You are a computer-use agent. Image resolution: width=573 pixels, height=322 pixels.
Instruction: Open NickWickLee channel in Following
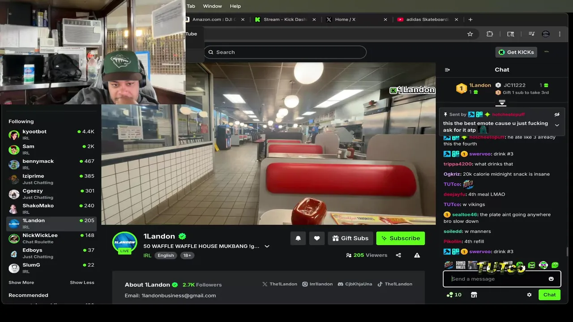[51, 238]
